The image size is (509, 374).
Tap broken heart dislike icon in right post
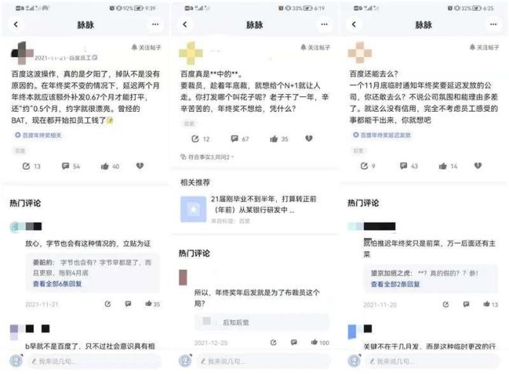477,166
